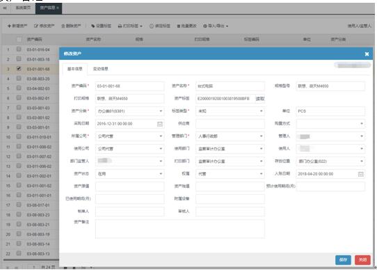The height and width of the screenshot is (270, 377).
Task: Click the 导入/导出 toolbar icon
Action: pyautogui.click(x=205, y=26)
